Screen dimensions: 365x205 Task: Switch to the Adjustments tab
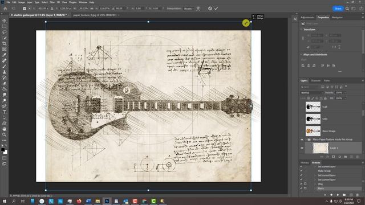307,18
